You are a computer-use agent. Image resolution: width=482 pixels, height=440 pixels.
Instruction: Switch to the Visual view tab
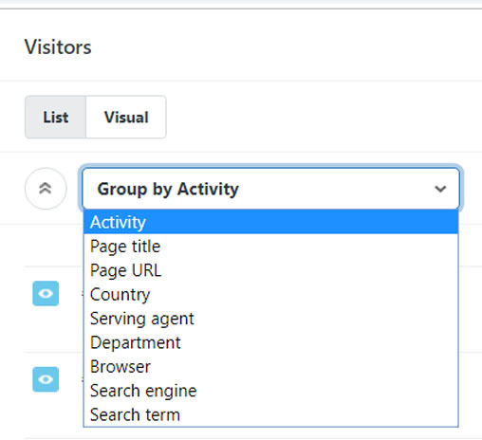pos(126,117)
